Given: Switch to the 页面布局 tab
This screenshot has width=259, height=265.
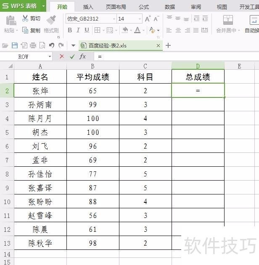Looking at the screenshot, I should pyautogui.click(x=116, y=7).
